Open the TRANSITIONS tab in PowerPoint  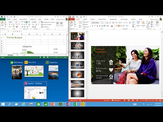(x=102, y=19)
